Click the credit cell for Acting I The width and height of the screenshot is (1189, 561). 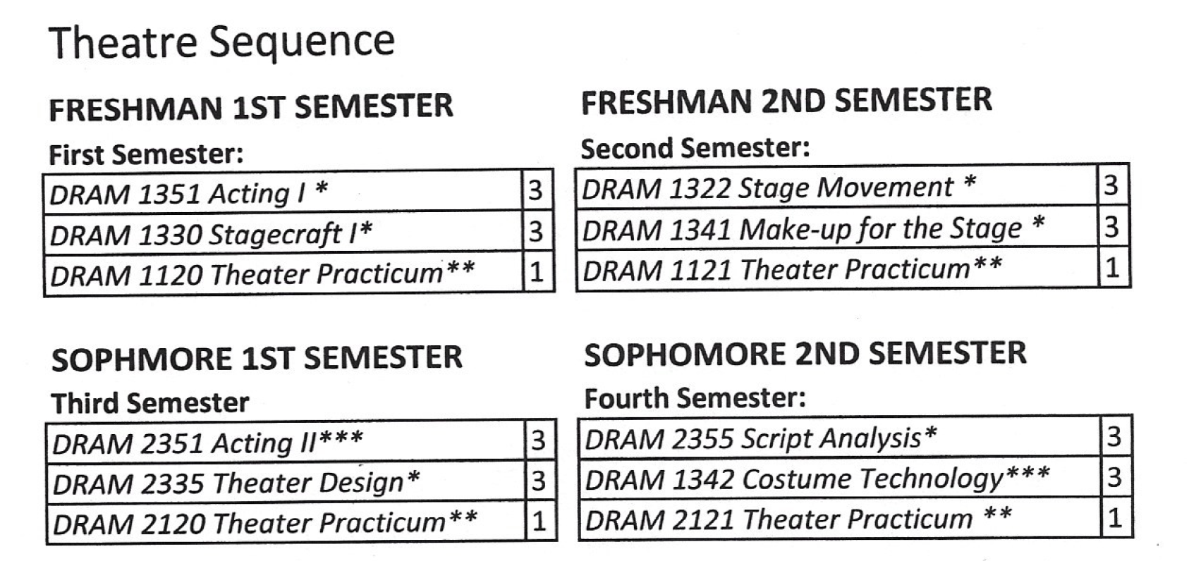(537, 191)
